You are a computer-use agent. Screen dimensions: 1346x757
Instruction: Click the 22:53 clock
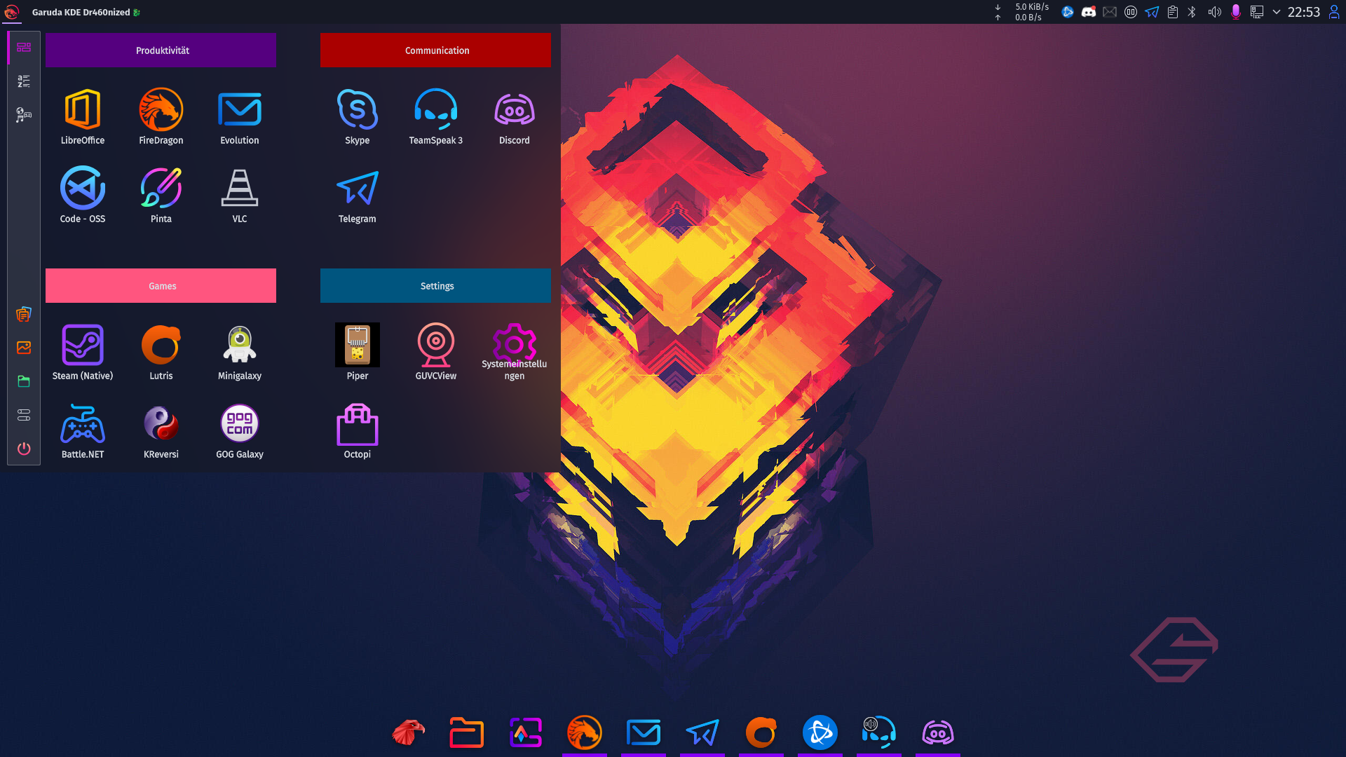[1303, 12]
